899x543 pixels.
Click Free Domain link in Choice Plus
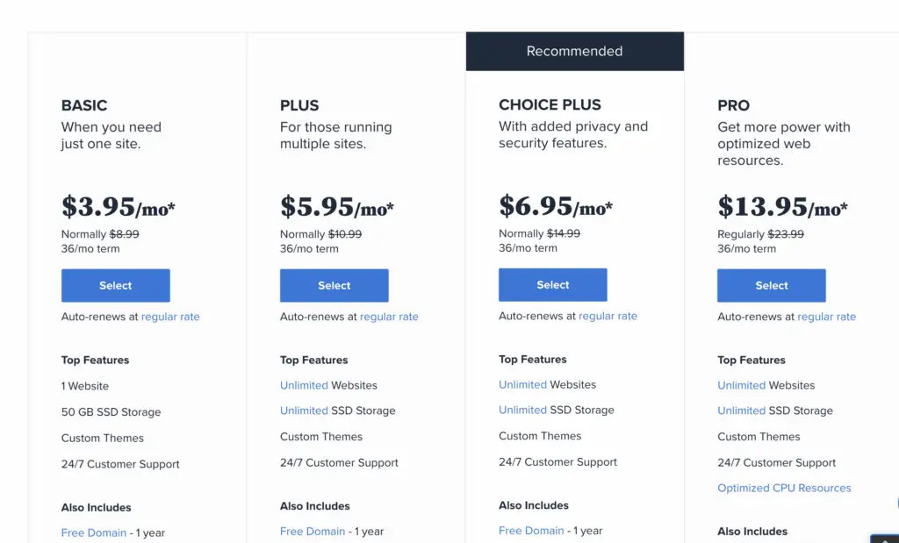pos(531,531)
